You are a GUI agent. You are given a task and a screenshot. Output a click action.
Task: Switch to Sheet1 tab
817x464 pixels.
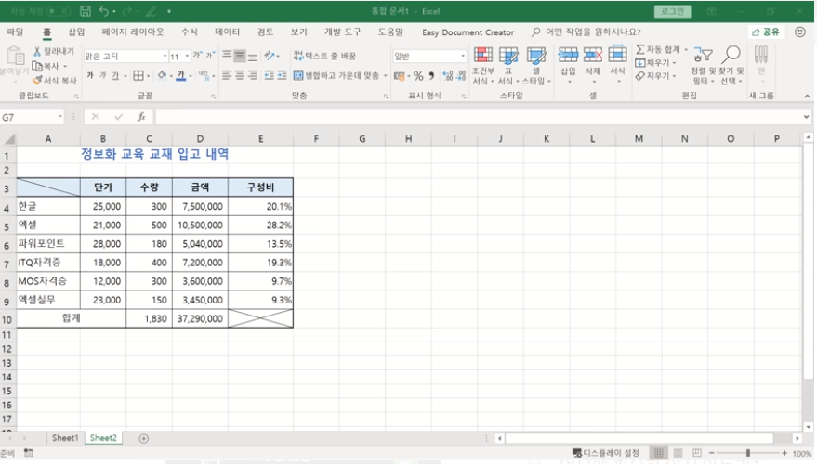coord(65,438)
